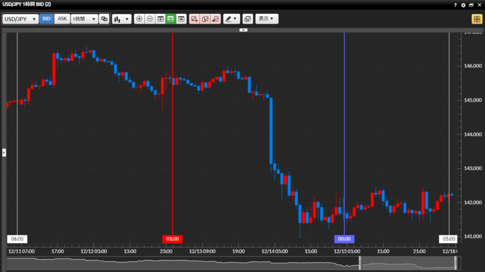485x272 pixels.
Task: Open settings via the gear icon
Action: click(464, 5)
